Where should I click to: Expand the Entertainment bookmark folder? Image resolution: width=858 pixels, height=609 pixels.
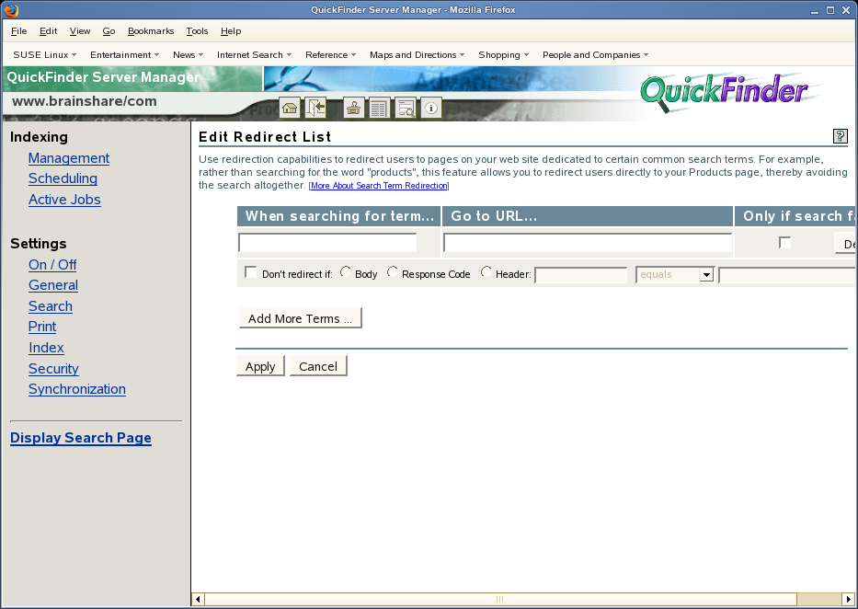(x=125, y=54)
